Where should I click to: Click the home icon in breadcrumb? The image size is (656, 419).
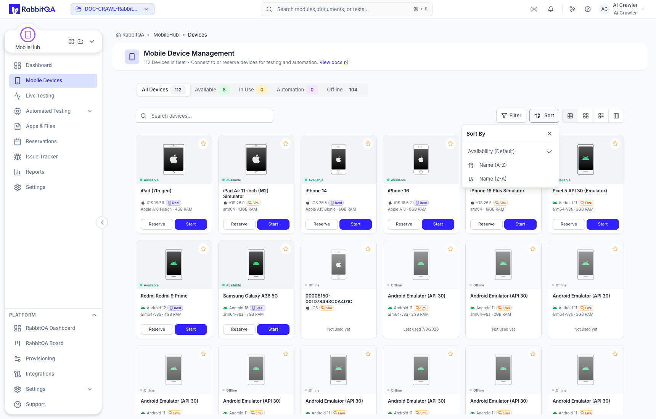point(118,35)
